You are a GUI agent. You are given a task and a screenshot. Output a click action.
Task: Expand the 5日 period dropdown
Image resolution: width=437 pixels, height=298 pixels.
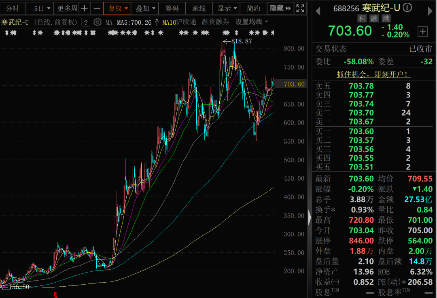pyautogui.click(x=42, y=8)
